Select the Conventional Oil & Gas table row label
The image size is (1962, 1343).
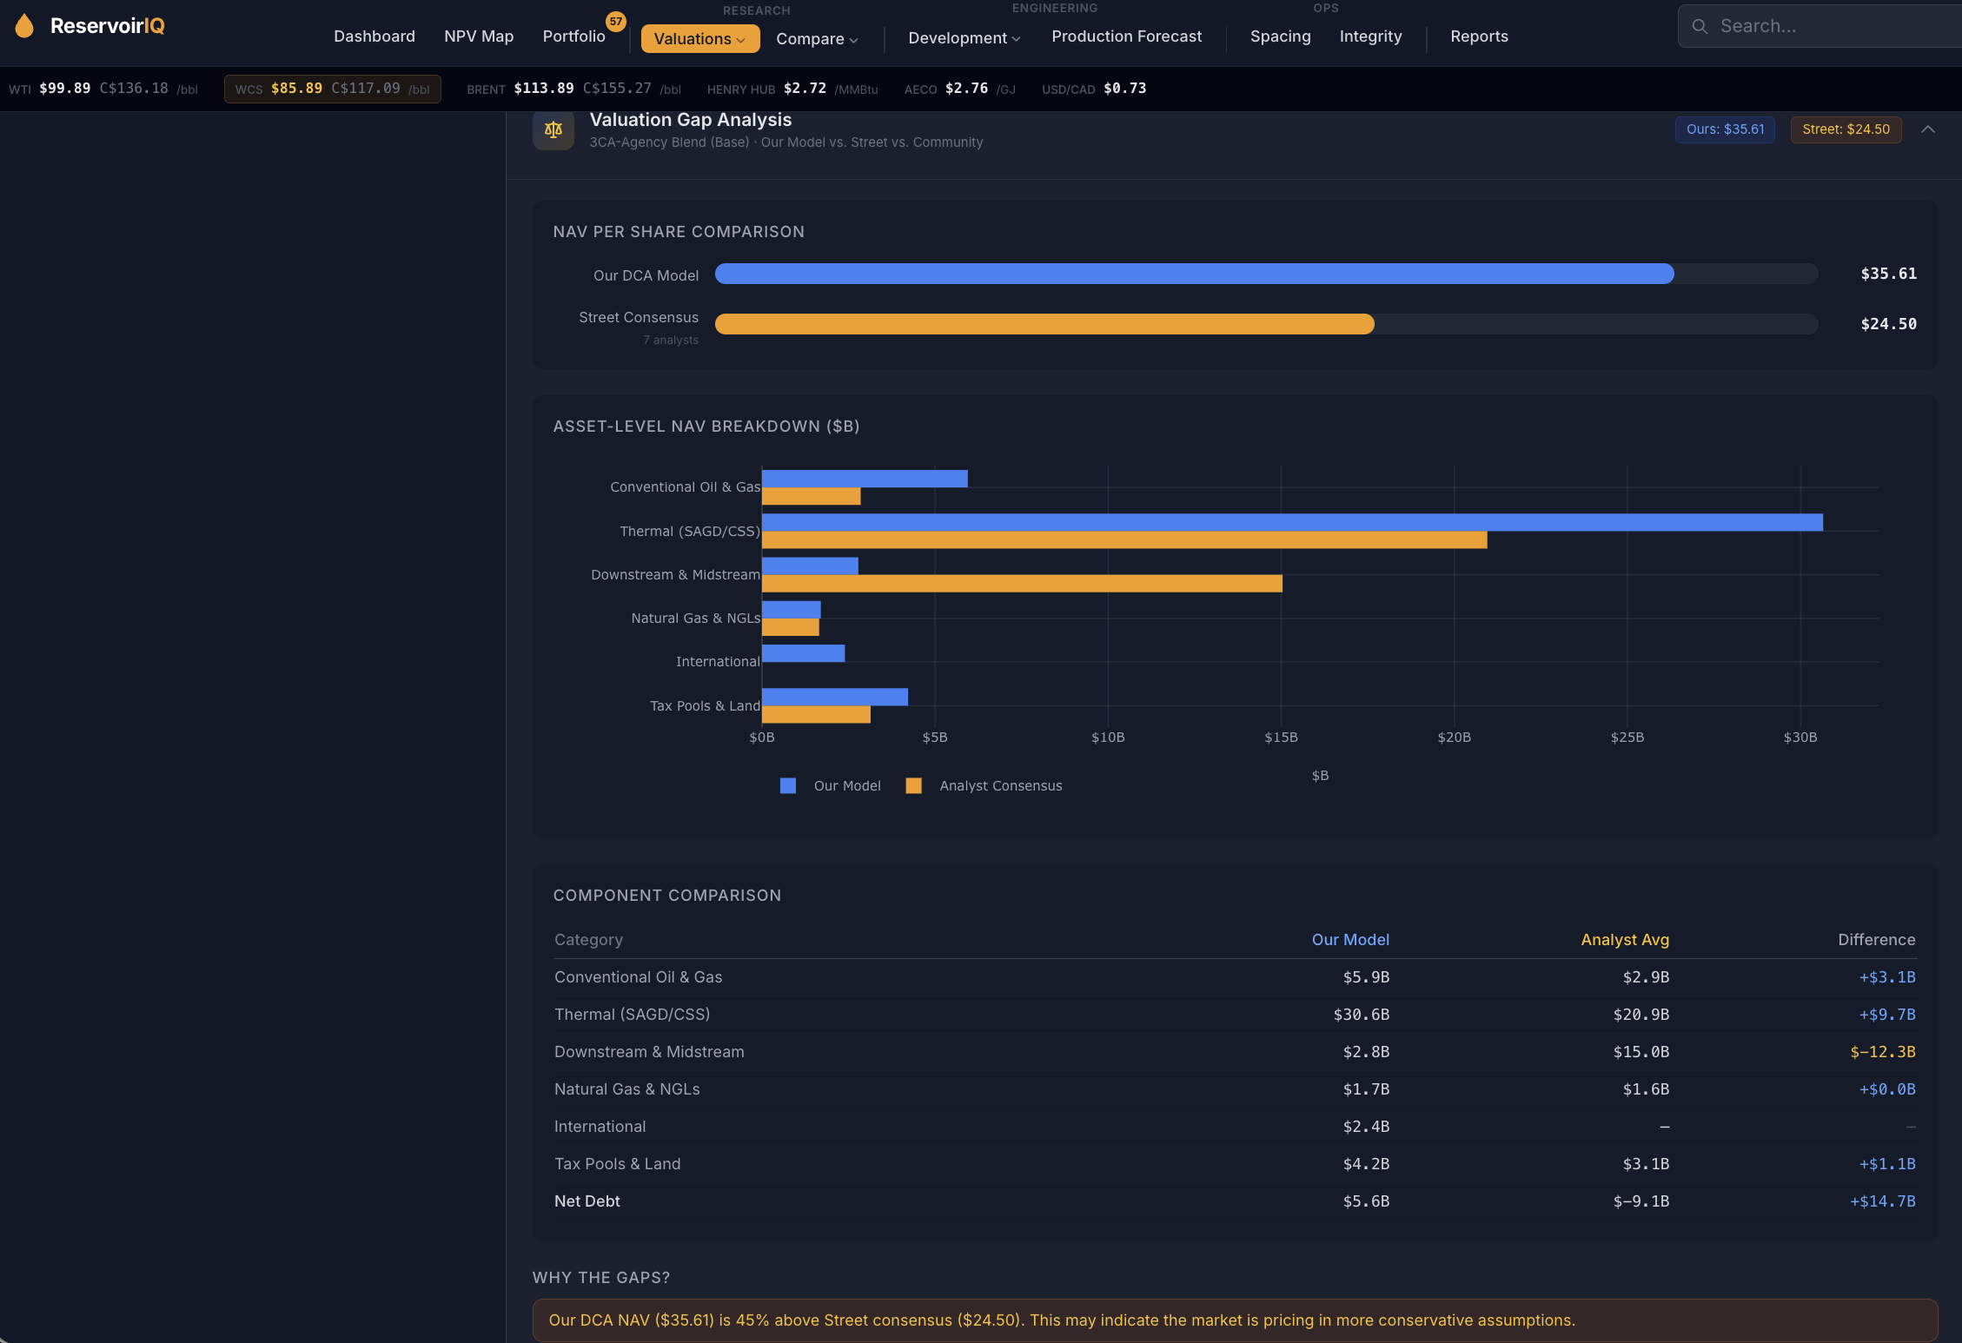coord(638,976)
